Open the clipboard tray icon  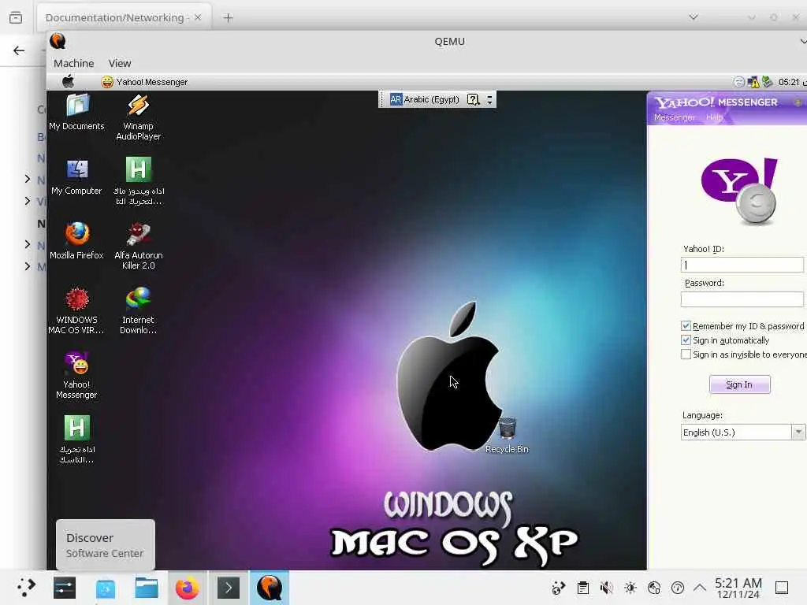582,588
